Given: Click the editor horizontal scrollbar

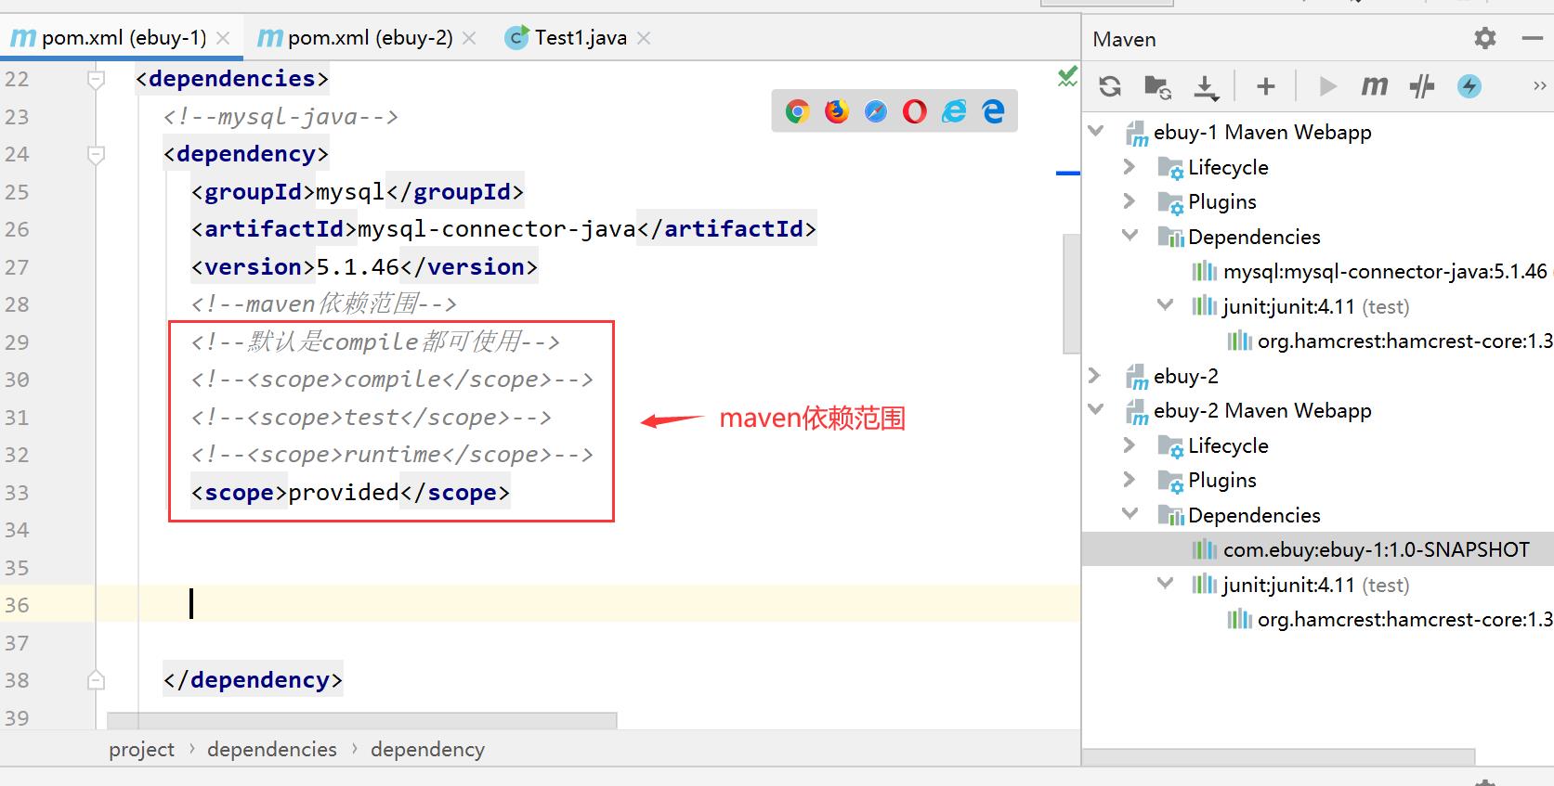Looking at the screenshot, I should pyautogui.click(x=362, y=720).
